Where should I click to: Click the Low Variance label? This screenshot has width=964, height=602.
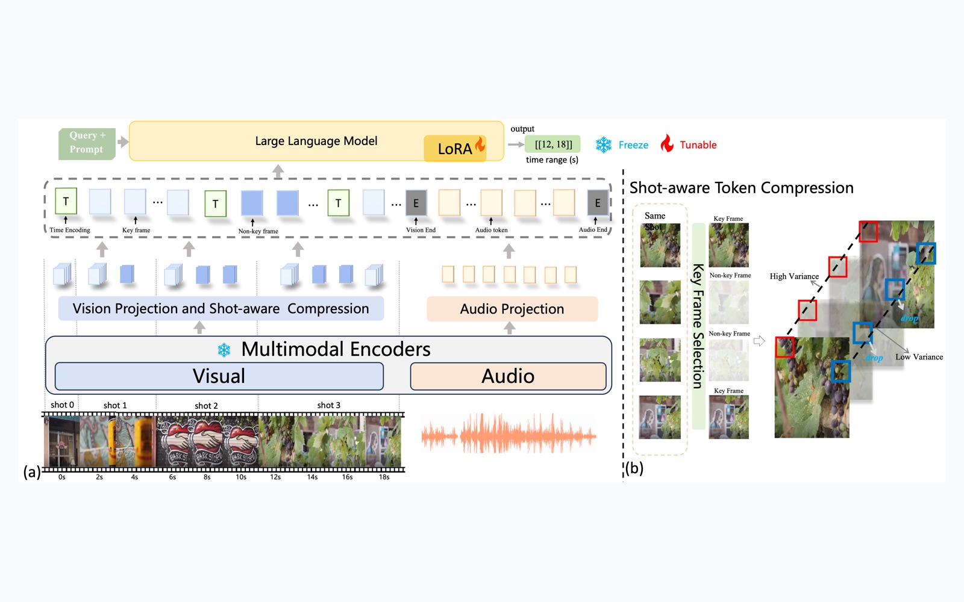[919, 357]
